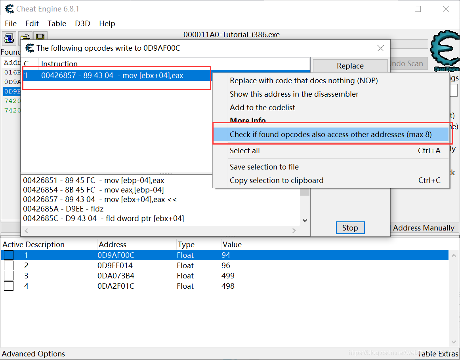460x360 pixels.
Task: Click the right arrow of the horizontal scrollbar
Action: coord(294,231)
